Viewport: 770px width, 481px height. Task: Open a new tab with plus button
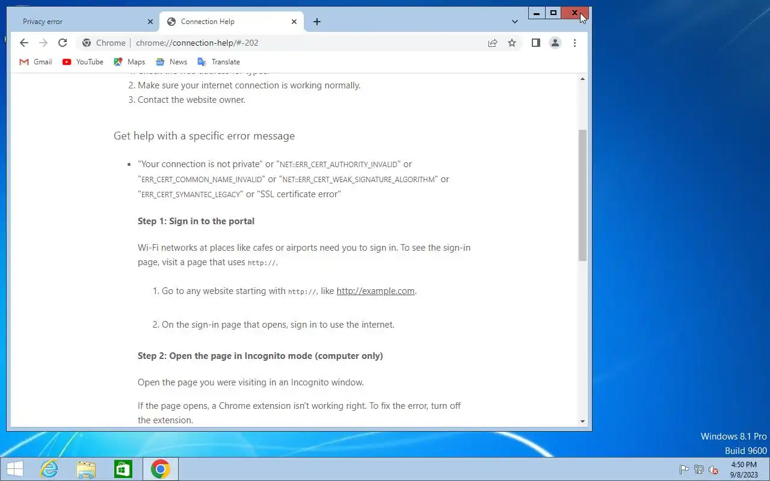click(x=317, y=22)
